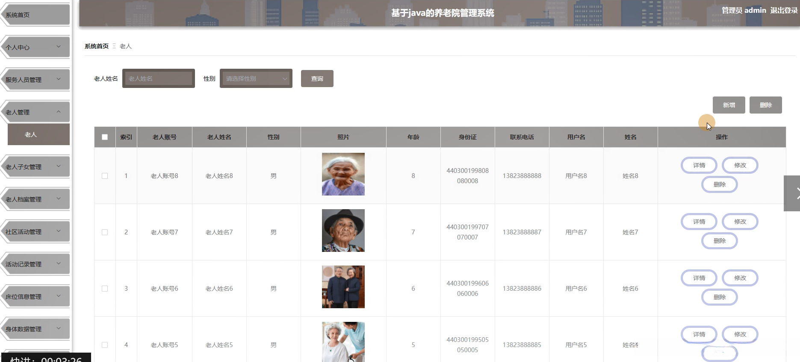Click the 查询 search button
The width and height of the screenshot is (800, 362).
(317, 79)
